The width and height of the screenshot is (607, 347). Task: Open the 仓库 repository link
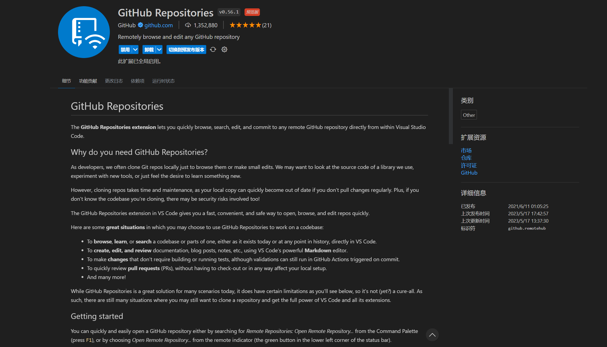(x=466, y=158)
